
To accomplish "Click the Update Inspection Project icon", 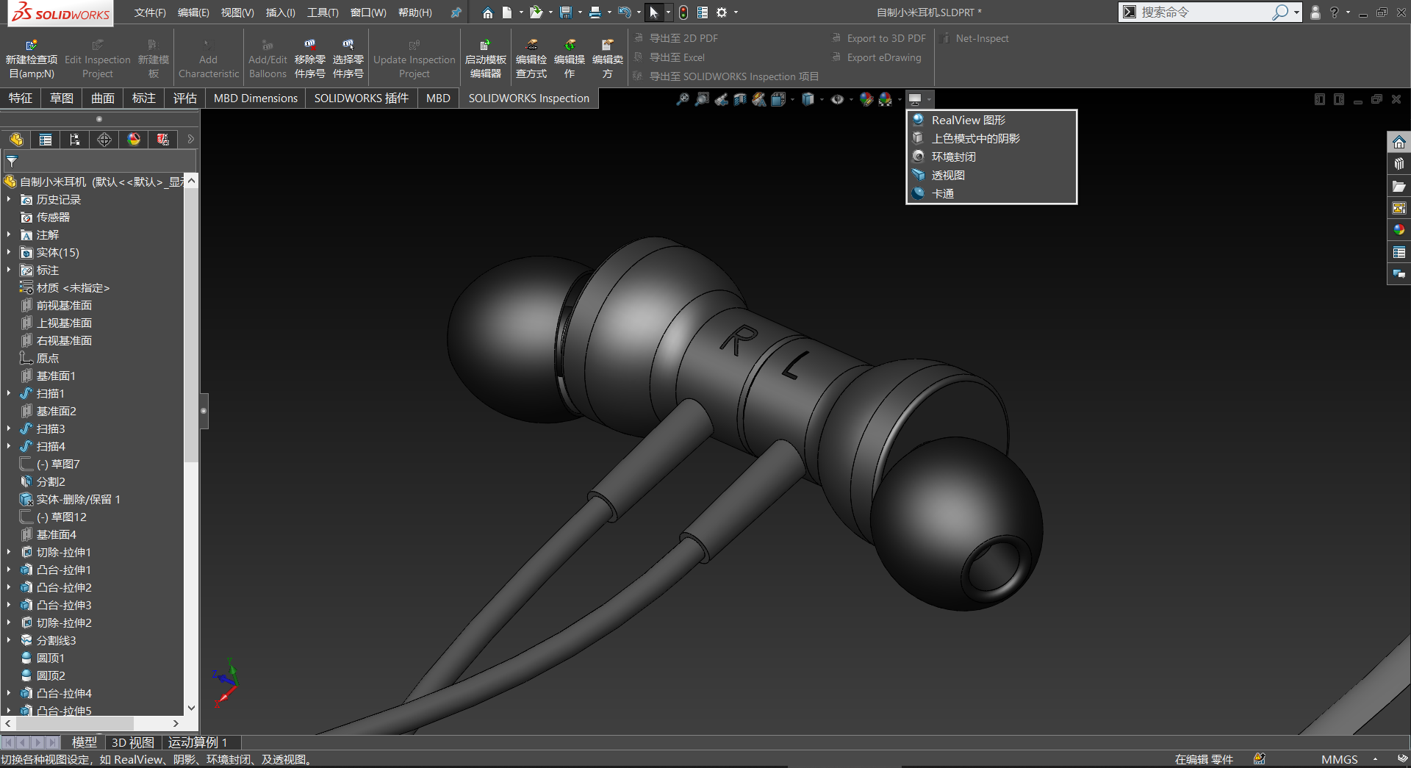I will click(414, 44).
